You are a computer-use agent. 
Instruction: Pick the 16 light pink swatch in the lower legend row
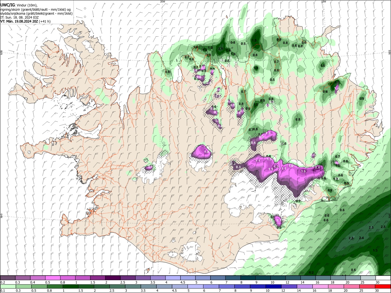(x=320, y=286)
